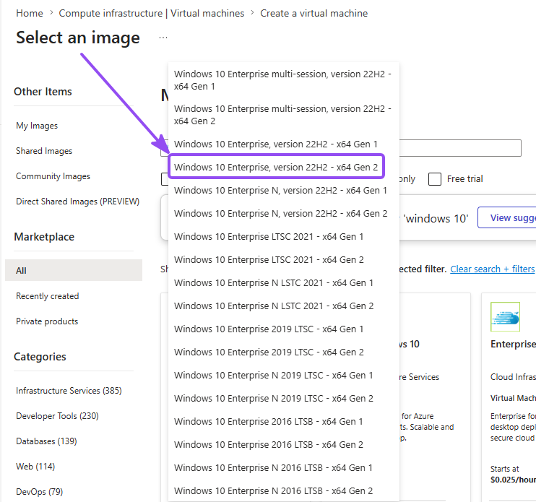Choose Enterprise N LSTC 2021 Gen 2
This screenshot has width=536, height=502.
click(283, 306)
